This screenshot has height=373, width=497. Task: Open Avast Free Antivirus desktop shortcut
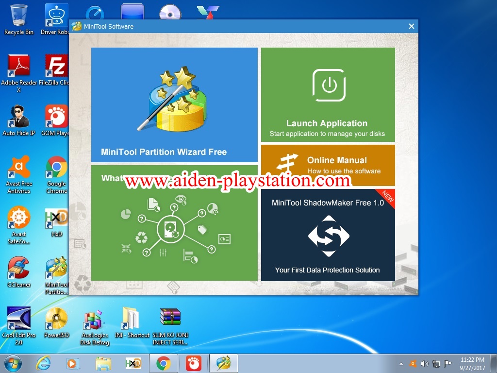coord(19,174)
